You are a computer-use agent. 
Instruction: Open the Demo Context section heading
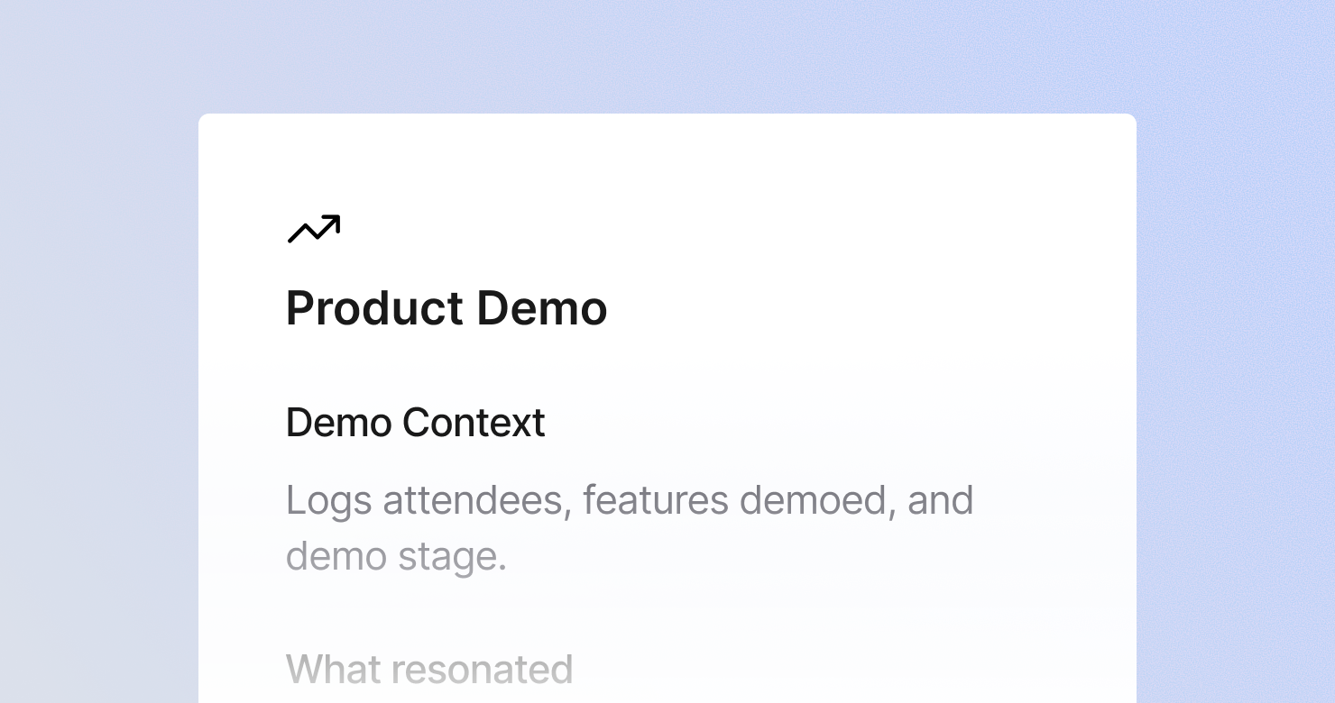[415, 422]
